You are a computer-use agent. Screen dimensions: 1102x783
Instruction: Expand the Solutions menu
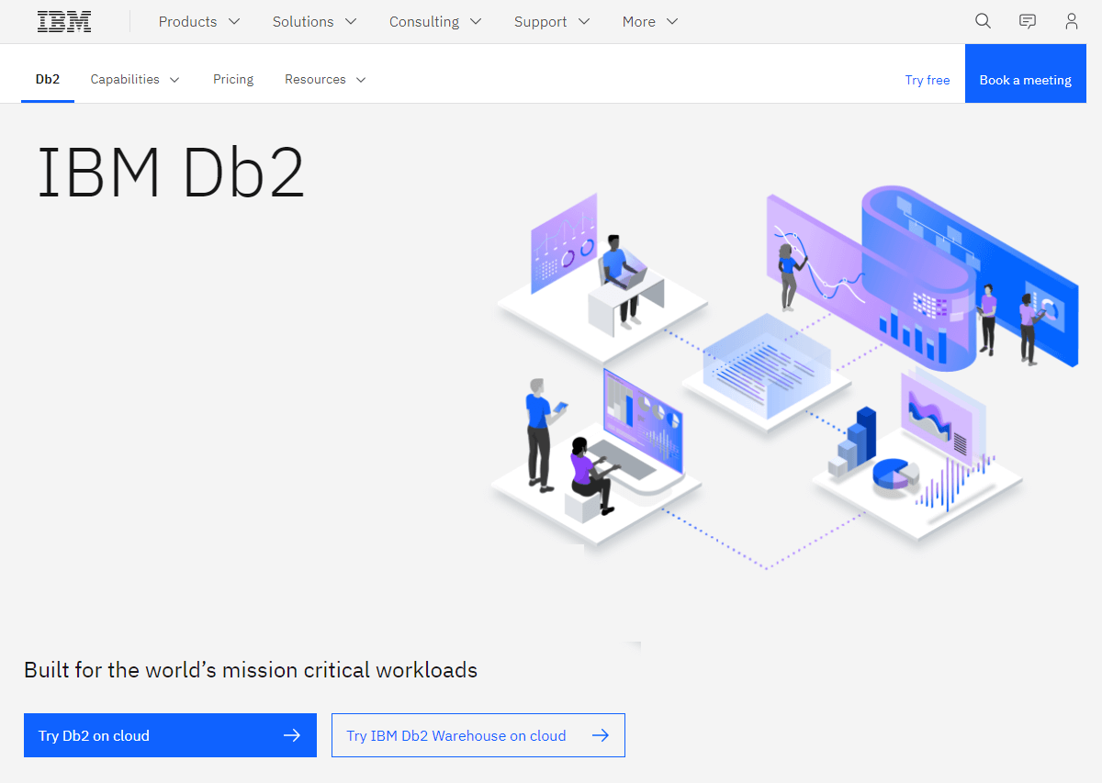315,22
